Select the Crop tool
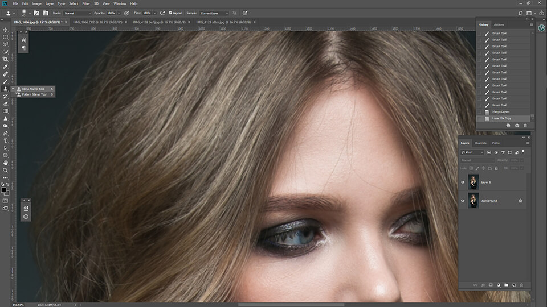 point(5,59)
